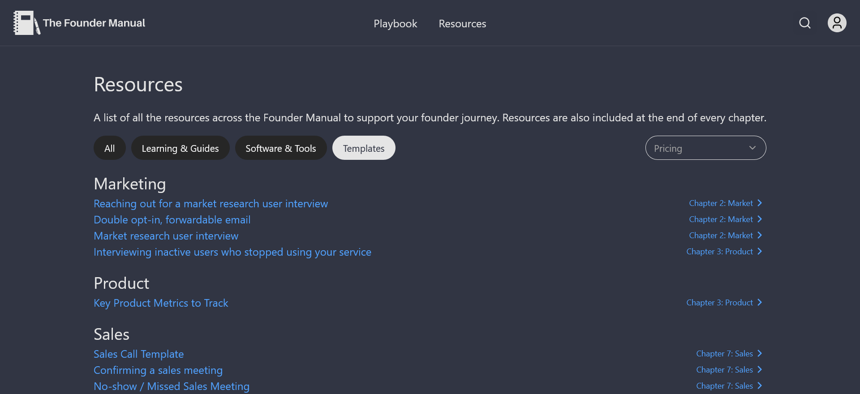860x394 pixels.
Task: Open the Sales Call Template link
Action: point(138,354)
